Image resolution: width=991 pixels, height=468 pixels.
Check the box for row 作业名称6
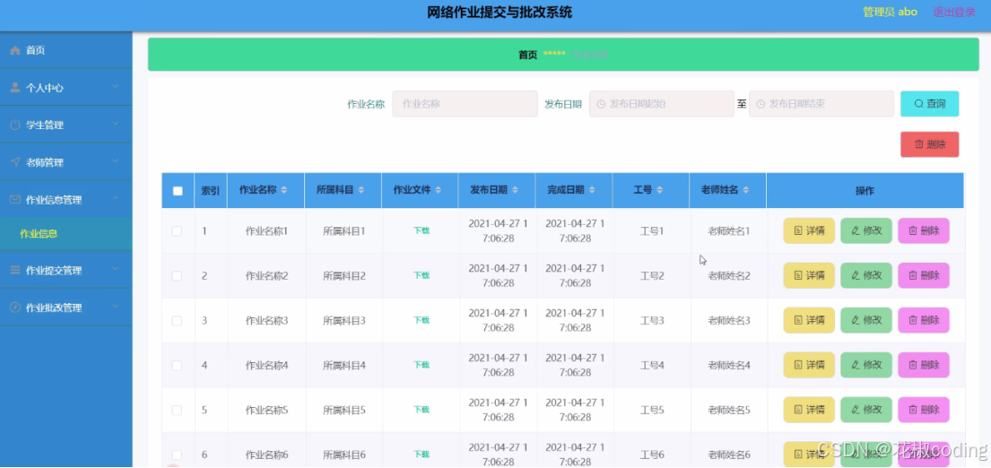(177, 455)
